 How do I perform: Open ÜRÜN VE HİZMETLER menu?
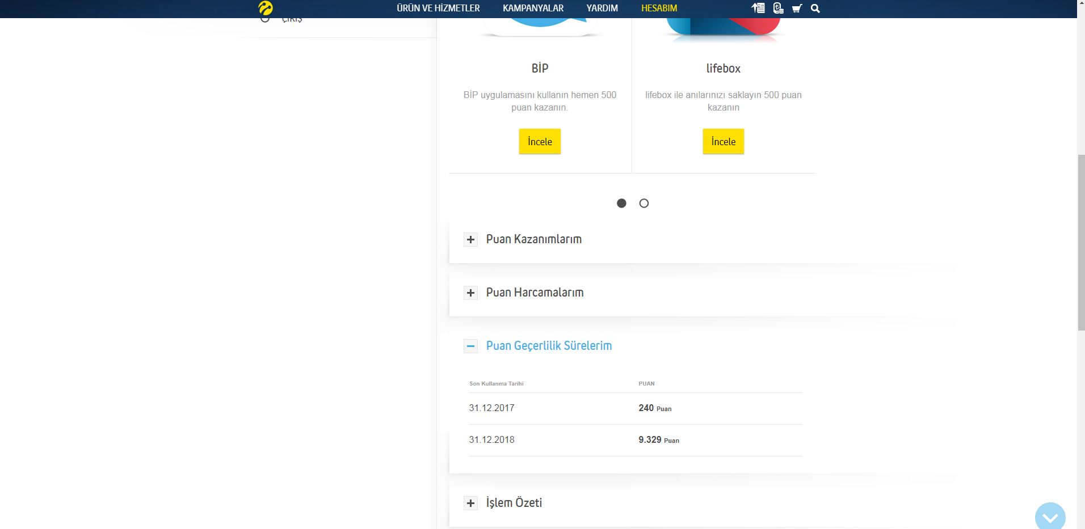[x=438, y=9]
